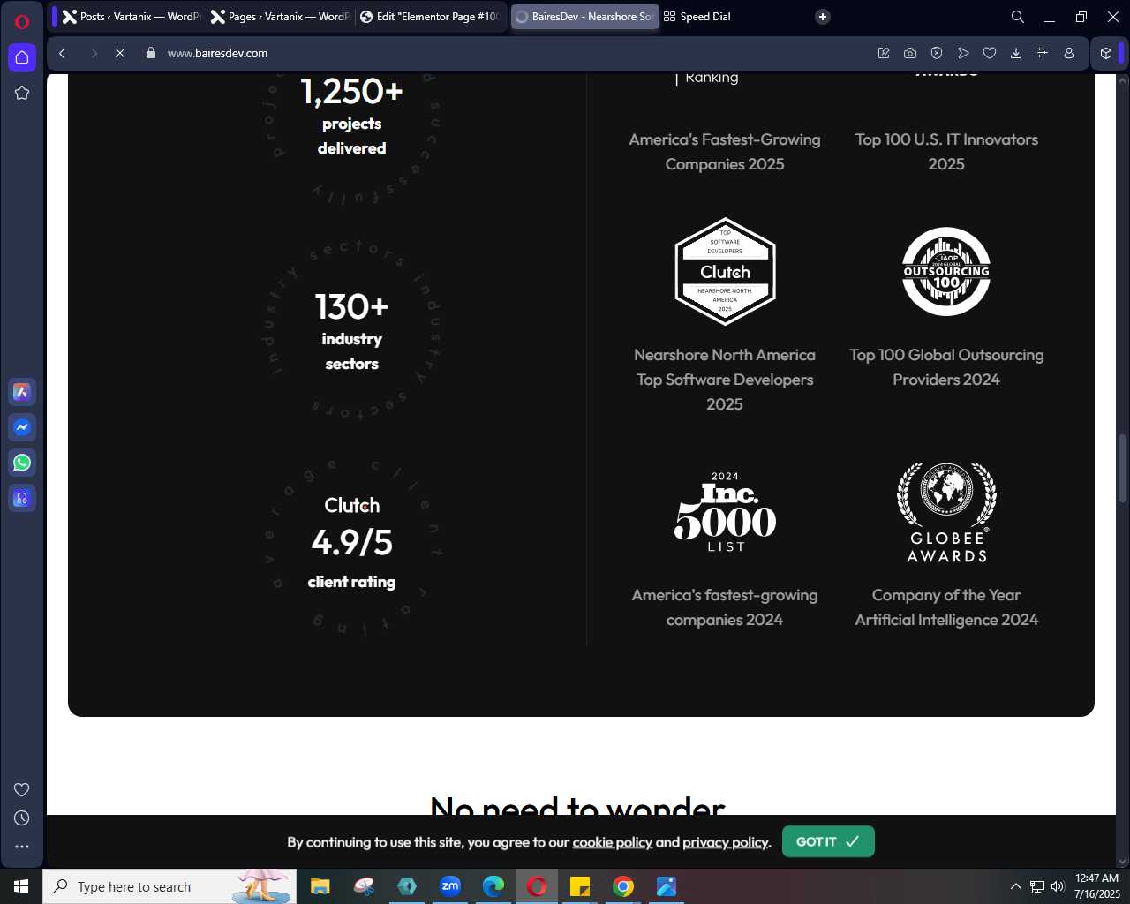Open the Snipping Tool taskbar icon
The width and height of the screenshot is (1130, 904).
tap(364, 886)
